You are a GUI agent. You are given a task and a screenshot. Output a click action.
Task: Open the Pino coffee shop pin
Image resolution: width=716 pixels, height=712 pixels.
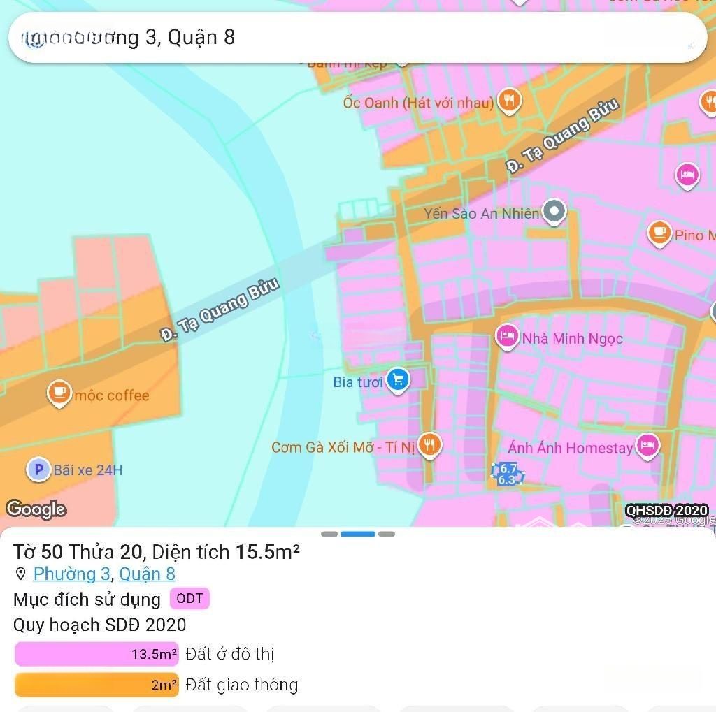659,233
